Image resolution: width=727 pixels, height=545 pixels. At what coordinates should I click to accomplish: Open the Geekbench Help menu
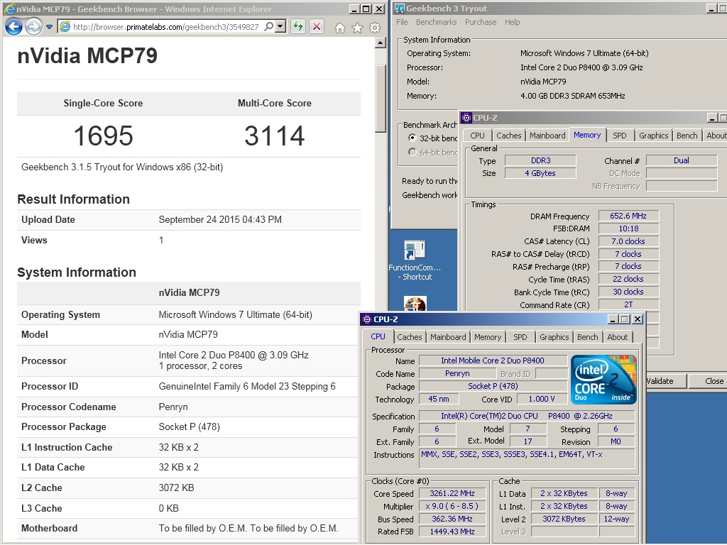[x=513, y=22]
